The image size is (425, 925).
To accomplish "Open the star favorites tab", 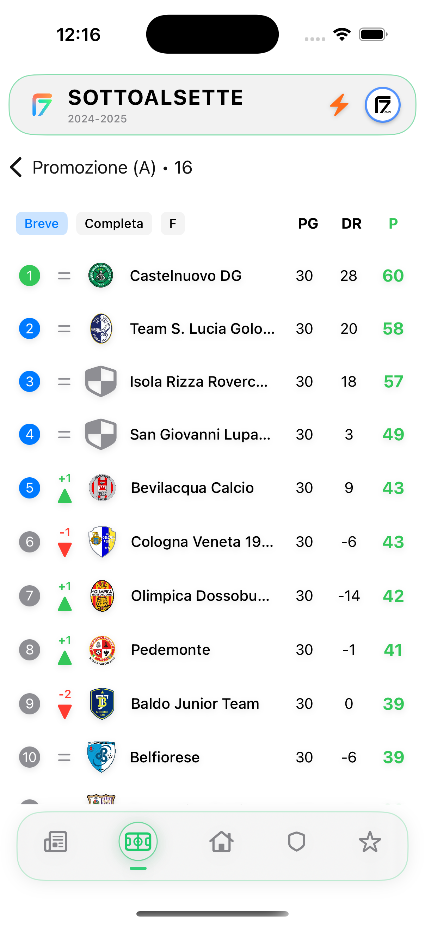I will click(x=370, y=841).
